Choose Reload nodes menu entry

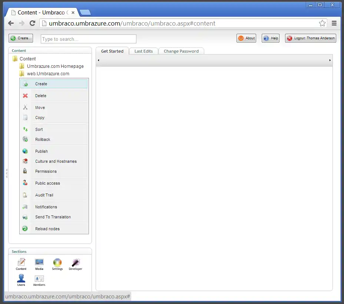54,229
